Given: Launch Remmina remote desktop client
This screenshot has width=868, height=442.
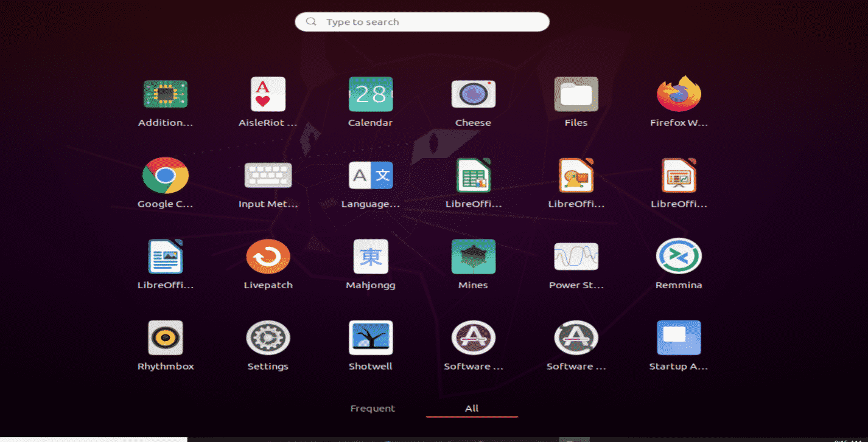Looking at the screenshot, I should click(679, 257).
